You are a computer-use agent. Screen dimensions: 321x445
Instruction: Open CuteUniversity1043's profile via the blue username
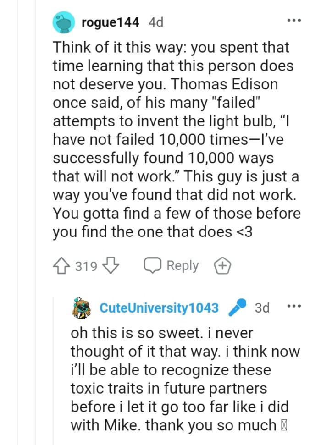point(159,308)
